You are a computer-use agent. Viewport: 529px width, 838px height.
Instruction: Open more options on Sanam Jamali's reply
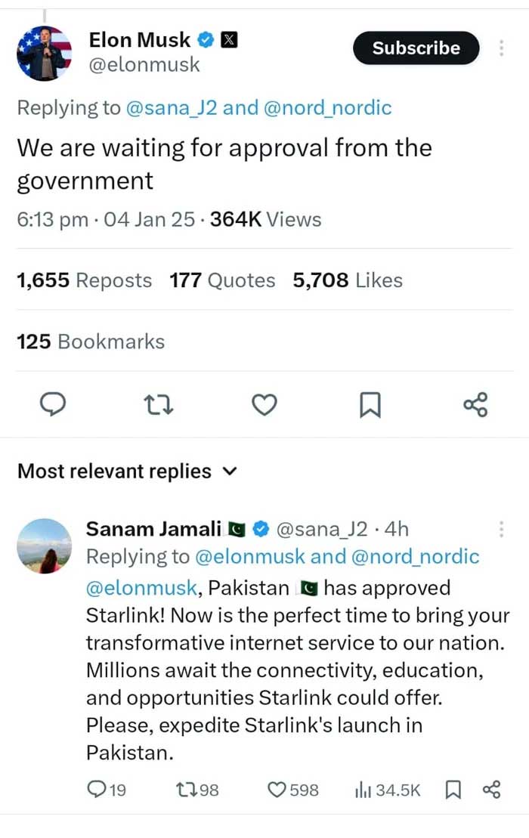tap(501, 530)
